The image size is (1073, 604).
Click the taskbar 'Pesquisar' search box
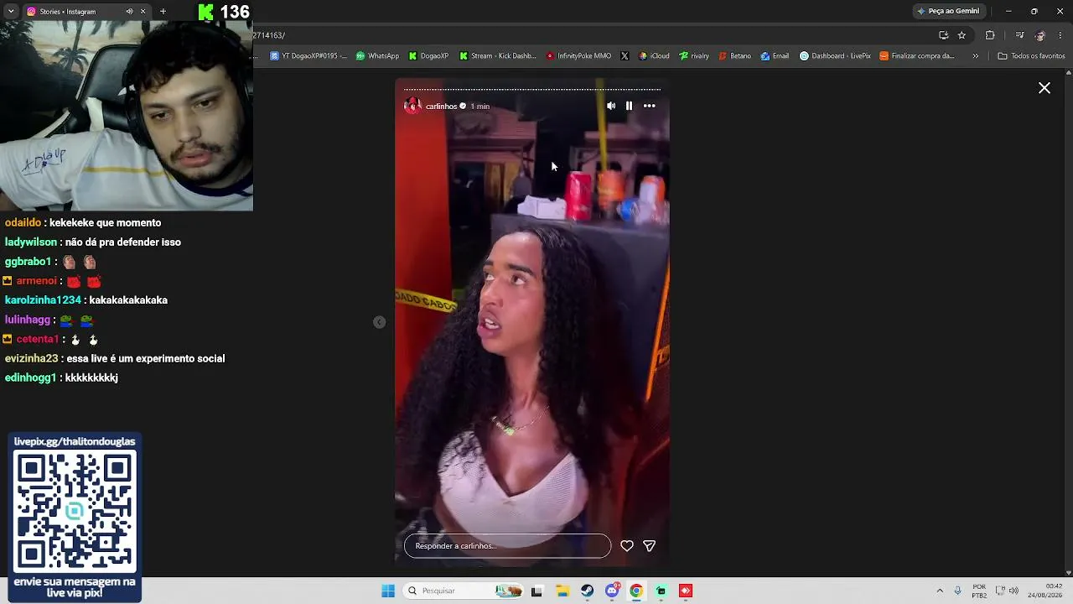[x=464, y=591]
